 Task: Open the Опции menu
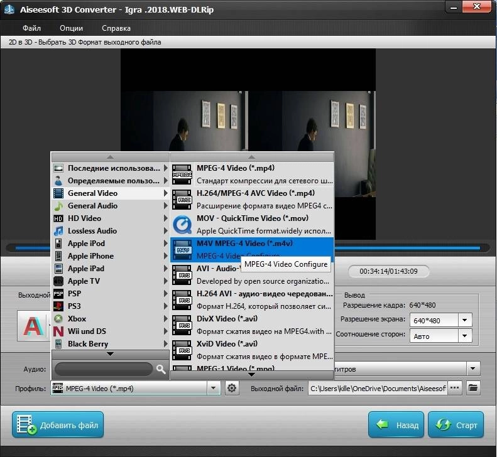72,28
